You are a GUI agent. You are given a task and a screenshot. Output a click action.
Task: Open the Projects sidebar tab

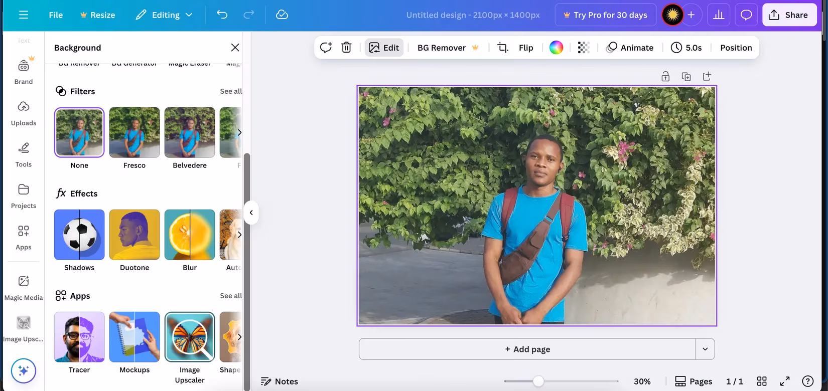[24, 197]
